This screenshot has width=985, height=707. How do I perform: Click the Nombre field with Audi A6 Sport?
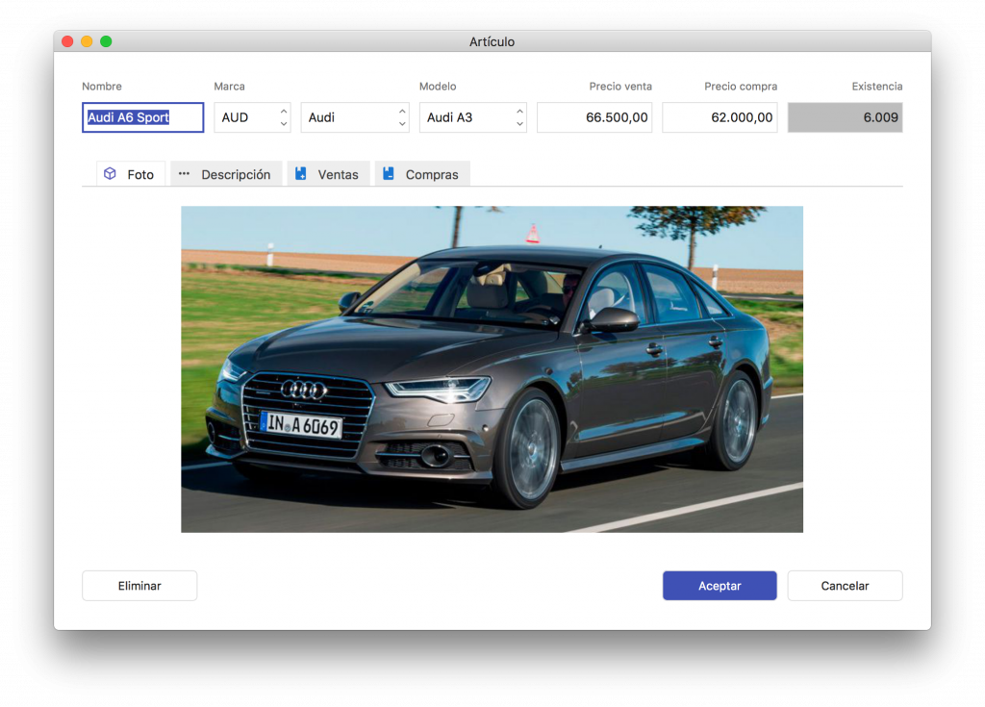[x=142, y=117]
